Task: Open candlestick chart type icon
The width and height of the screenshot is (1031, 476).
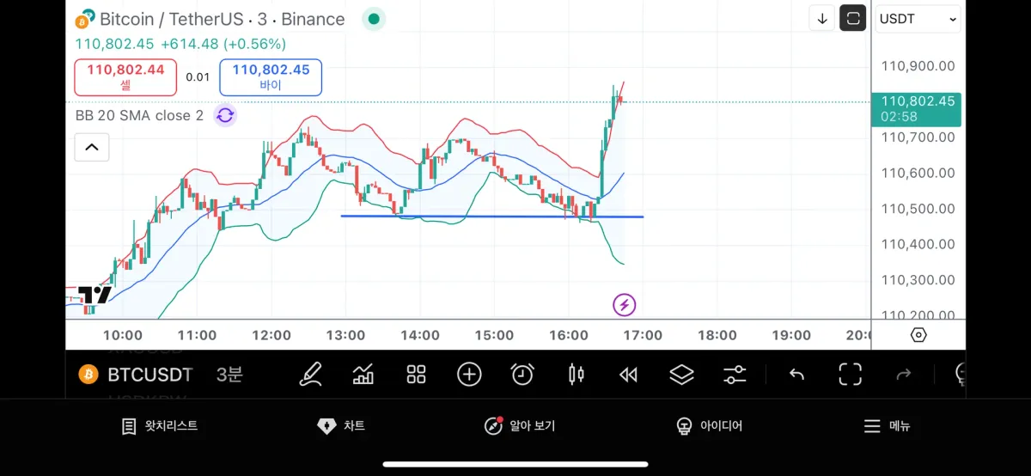Action: pyautogui.click(x=576, y=374)
